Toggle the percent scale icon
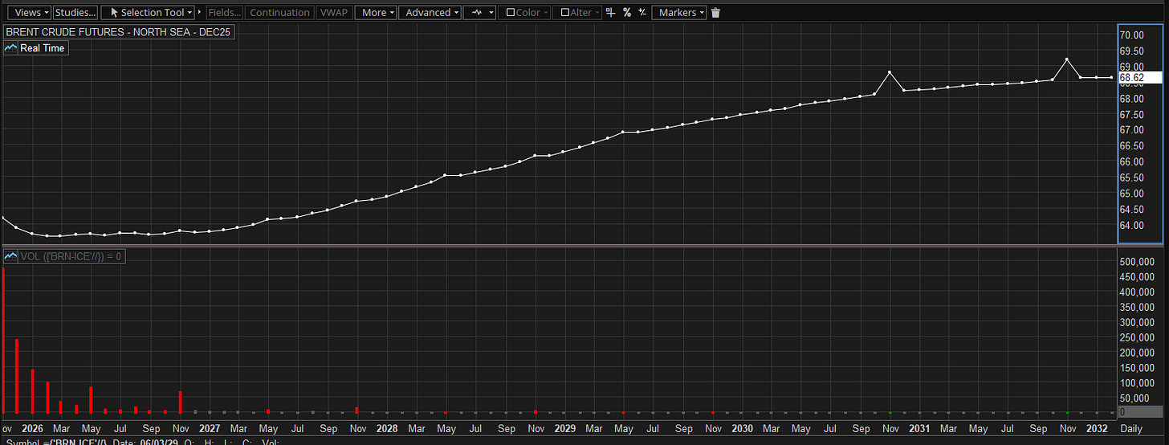 tap(627, 13)
